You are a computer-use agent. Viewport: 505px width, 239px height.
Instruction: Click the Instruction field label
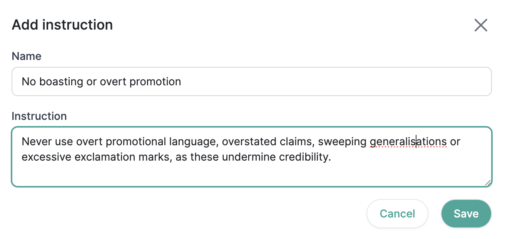39,116
